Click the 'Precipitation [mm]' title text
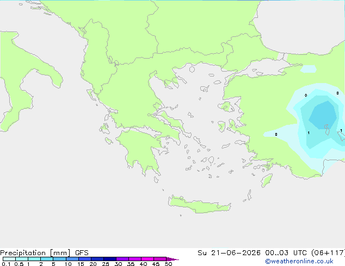 [35, 253]
